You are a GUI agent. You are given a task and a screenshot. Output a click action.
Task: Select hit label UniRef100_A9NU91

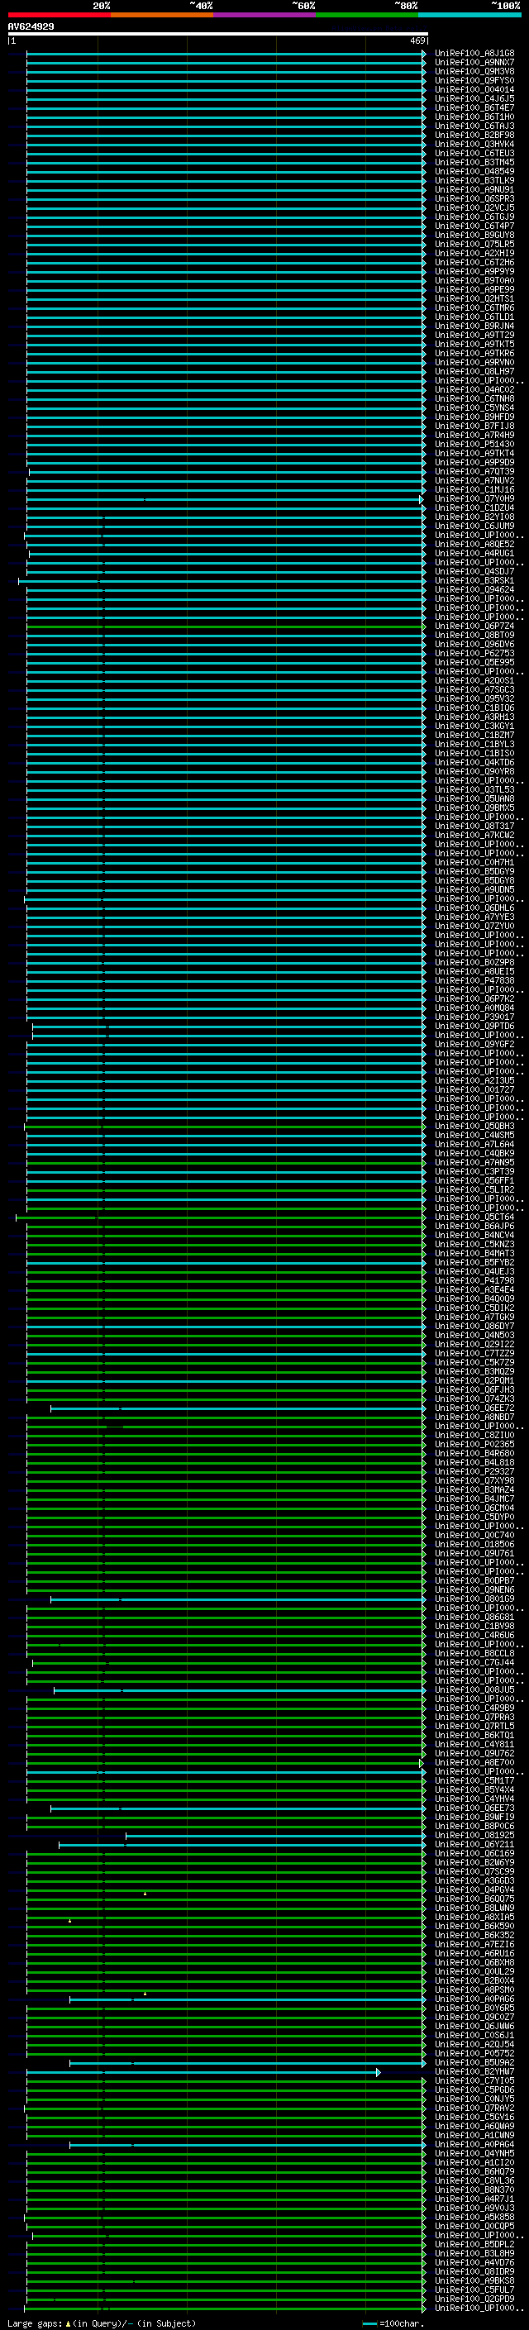(x=474, y=189)
